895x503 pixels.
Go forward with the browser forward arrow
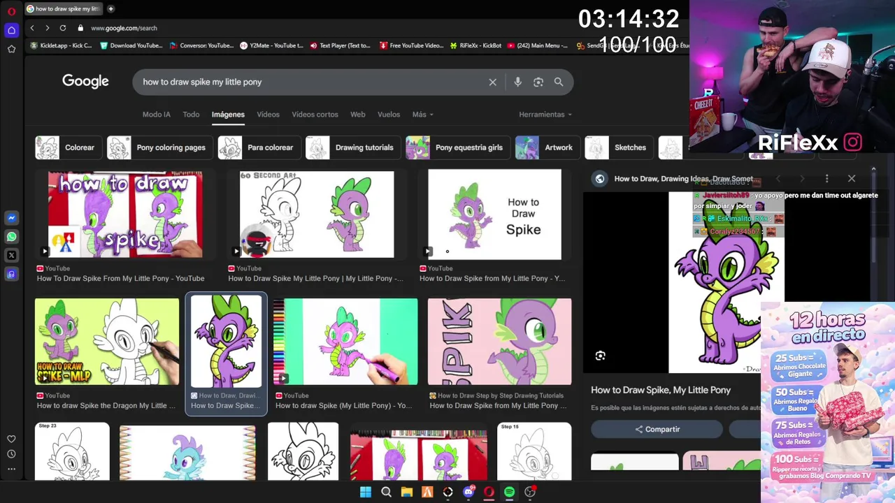coord(47,28)
